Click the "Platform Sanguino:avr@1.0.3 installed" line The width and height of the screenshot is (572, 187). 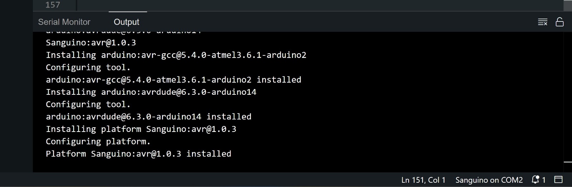[138, 154]
